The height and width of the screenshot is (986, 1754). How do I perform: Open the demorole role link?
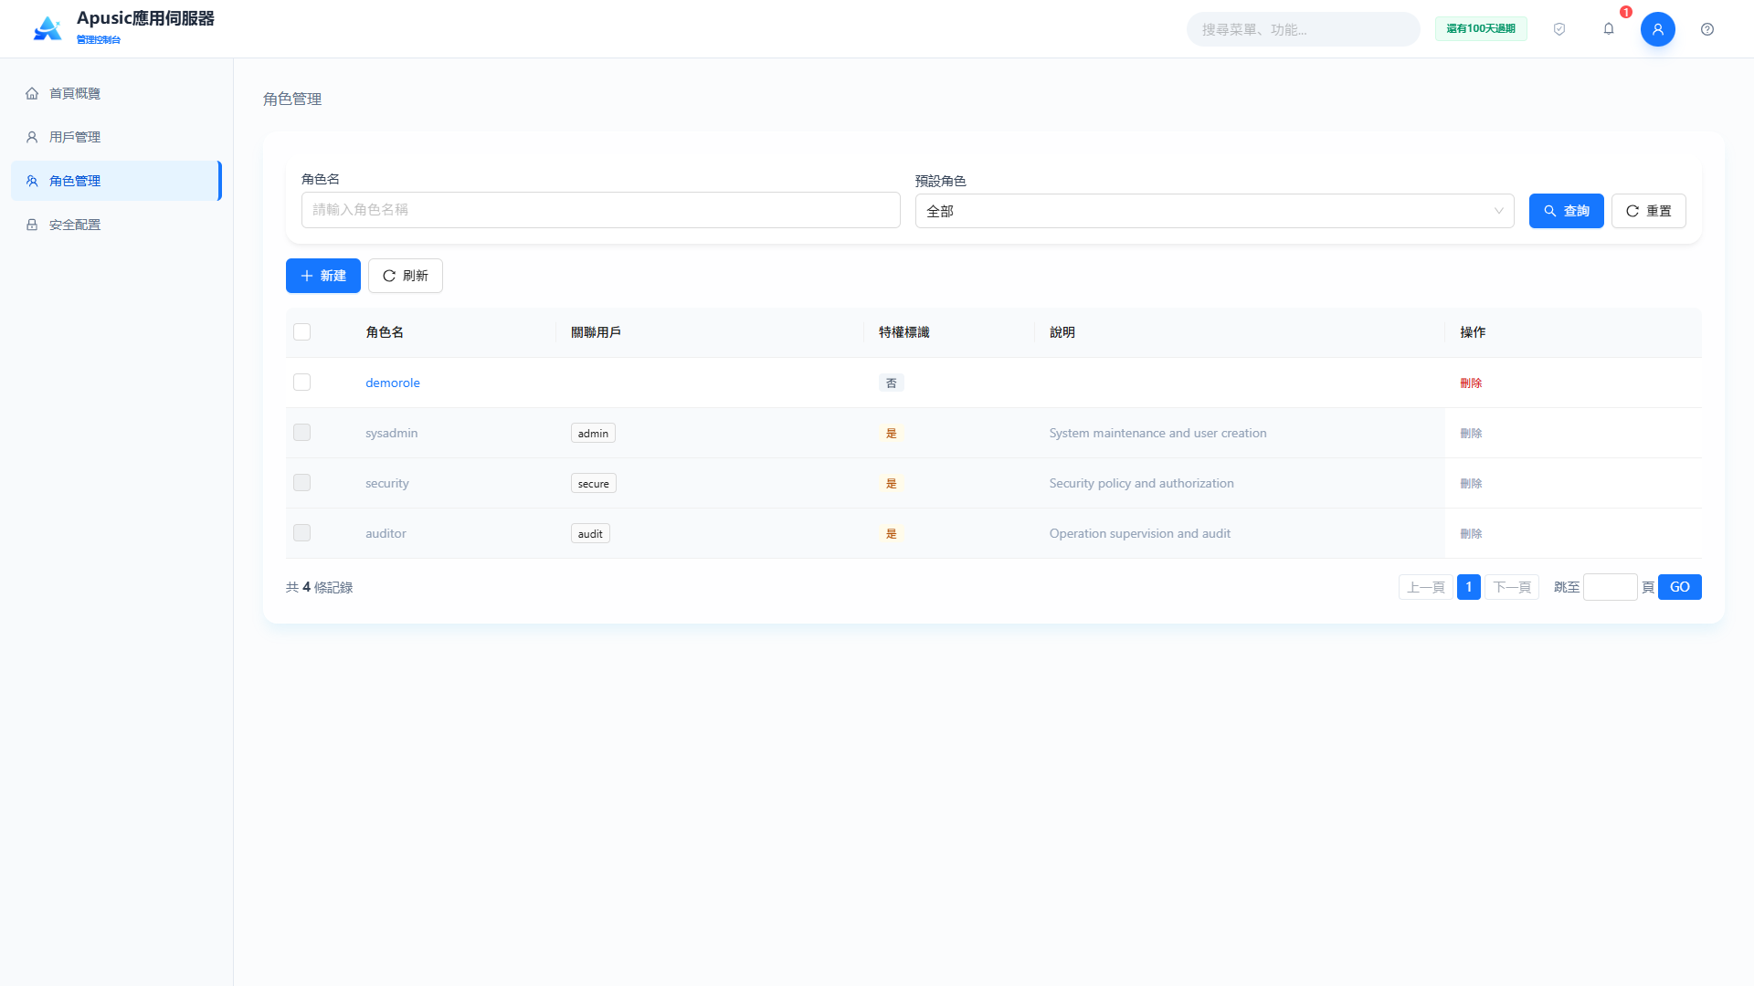tap(393, 383)
